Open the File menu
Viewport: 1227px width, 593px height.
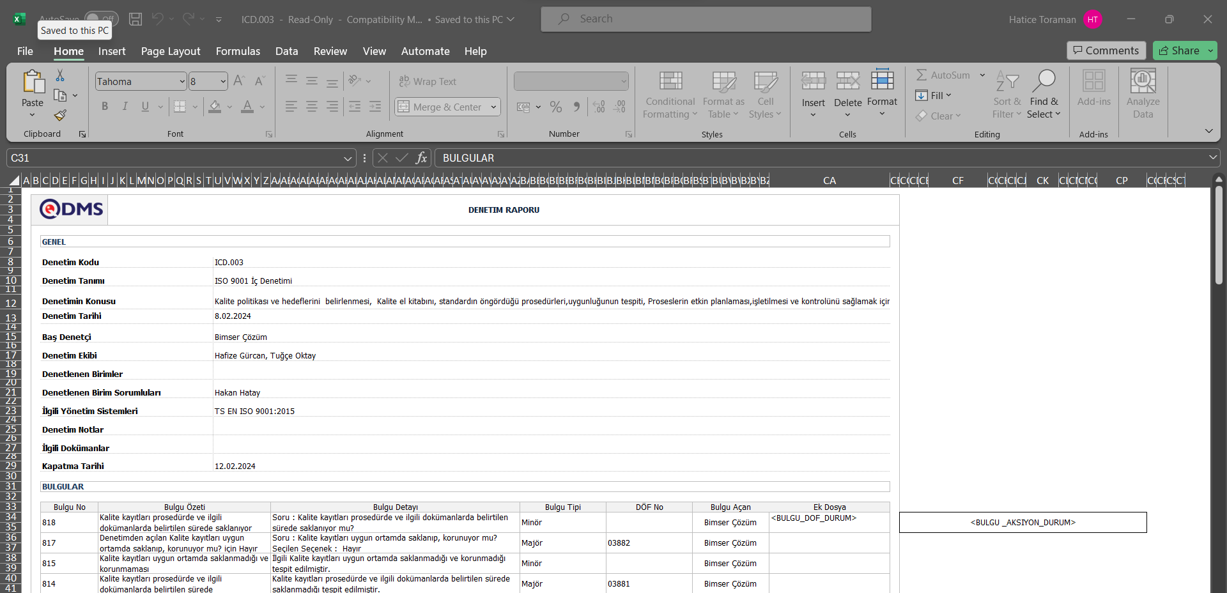(x=26, y=51)
